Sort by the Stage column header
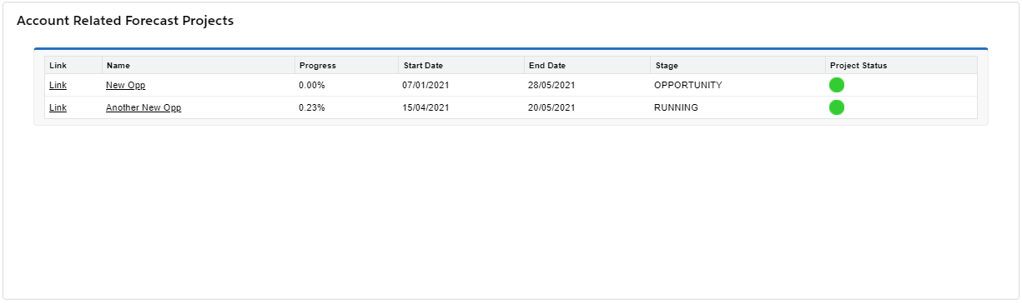This screenshot has height=303, width=1022. pyautogui.click(x=738, y=66)
